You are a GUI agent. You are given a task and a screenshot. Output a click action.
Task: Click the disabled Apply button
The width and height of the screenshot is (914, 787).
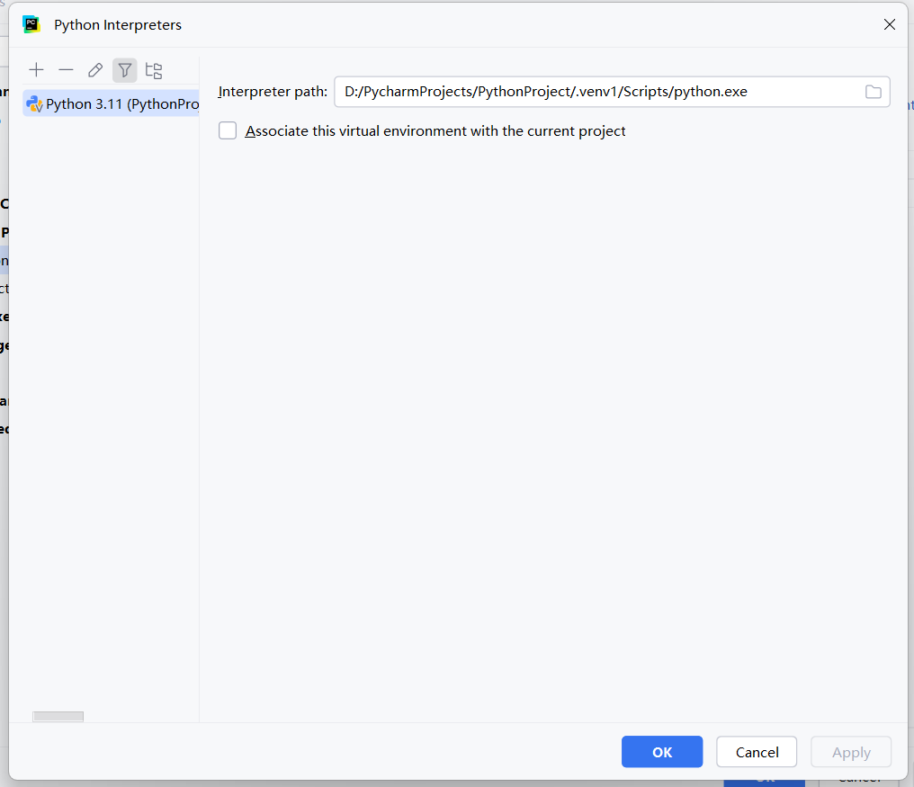tap(850, 752)
